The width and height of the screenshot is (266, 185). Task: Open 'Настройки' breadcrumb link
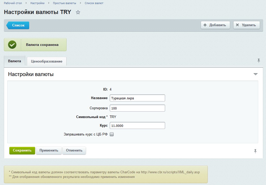[37, 3]
